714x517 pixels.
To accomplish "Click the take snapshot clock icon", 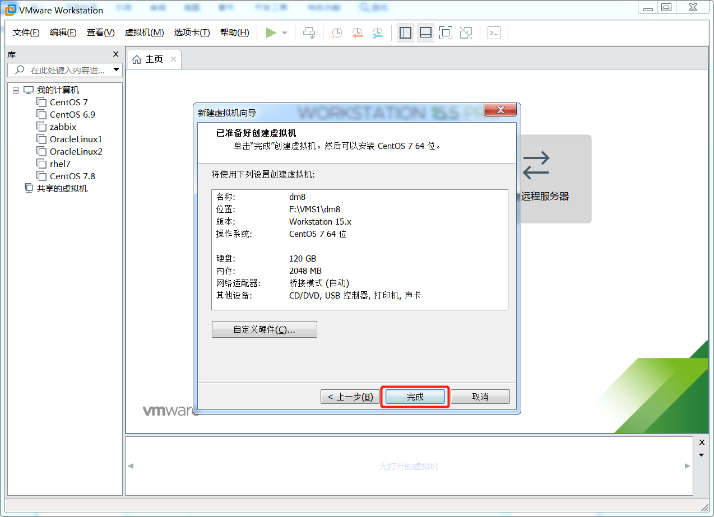I will click(336, 33).
